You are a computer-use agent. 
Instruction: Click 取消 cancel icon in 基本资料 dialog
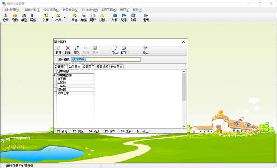tap(86, 50)
